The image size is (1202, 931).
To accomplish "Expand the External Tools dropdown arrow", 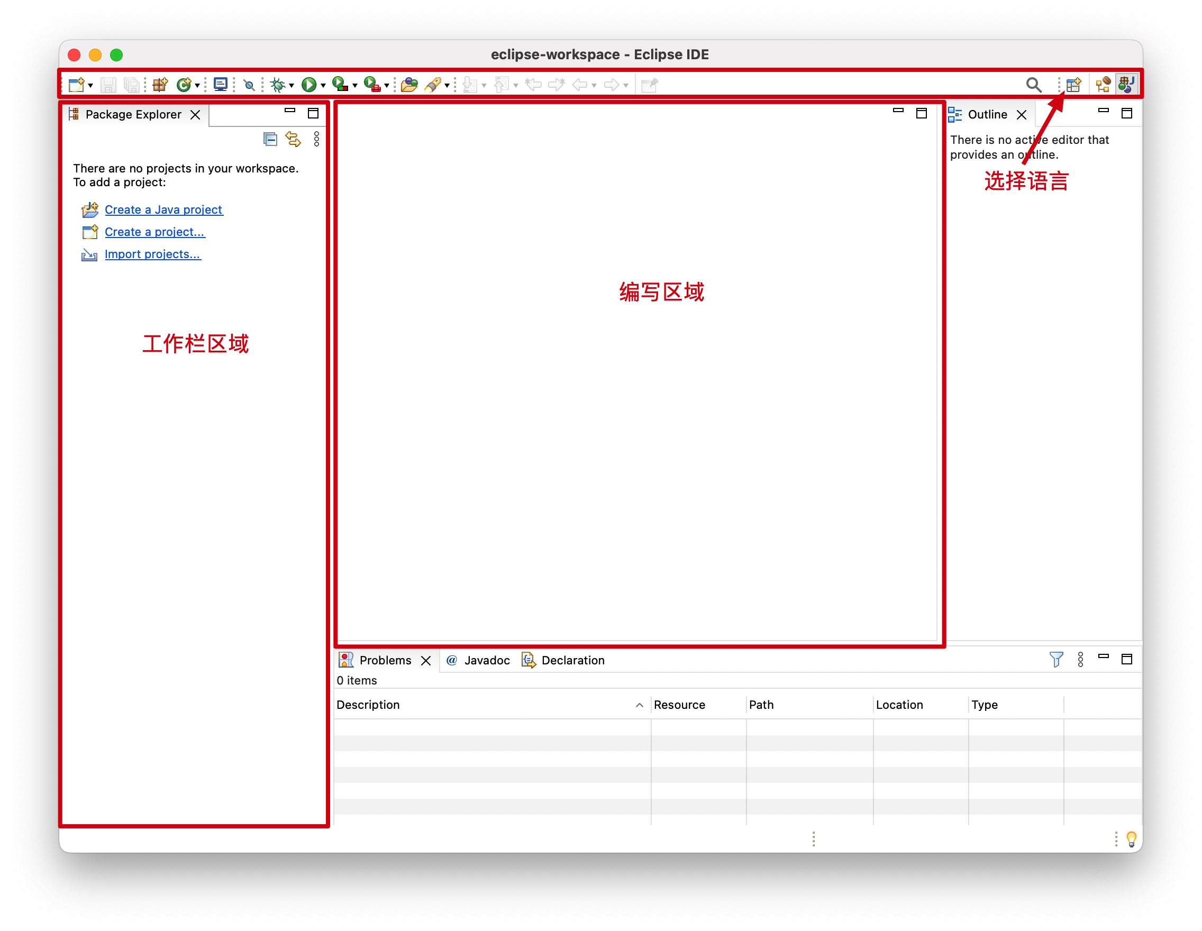I will [x=387, y=85].
